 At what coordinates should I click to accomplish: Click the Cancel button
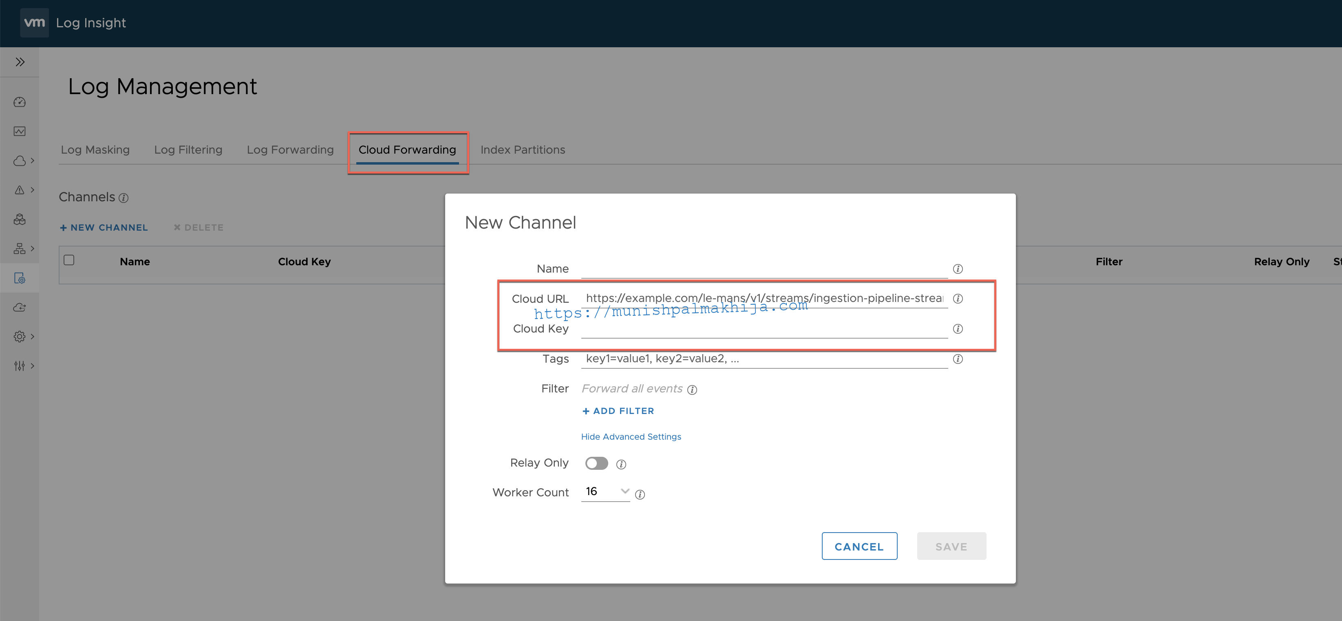859,546
